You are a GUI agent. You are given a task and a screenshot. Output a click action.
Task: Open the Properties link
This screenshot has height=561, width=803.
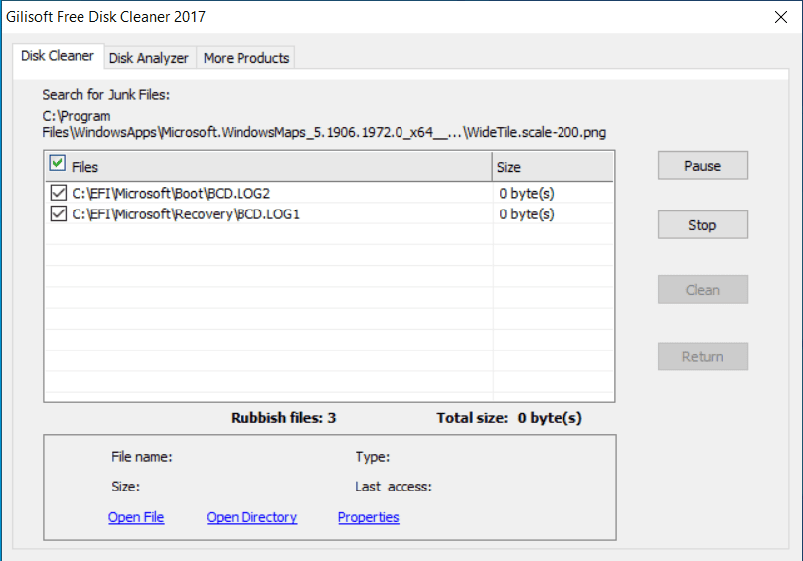369,517
